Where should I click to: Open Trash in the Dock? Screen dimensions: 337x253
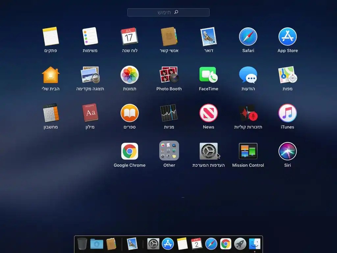coord(82,244)
